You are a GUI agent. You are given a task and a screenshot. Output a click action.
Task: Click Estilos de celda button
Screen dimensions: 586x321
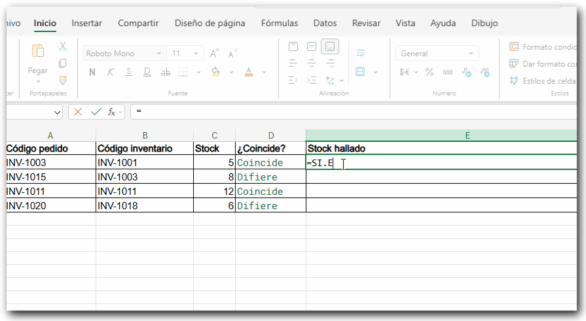[x=543, y=80]
